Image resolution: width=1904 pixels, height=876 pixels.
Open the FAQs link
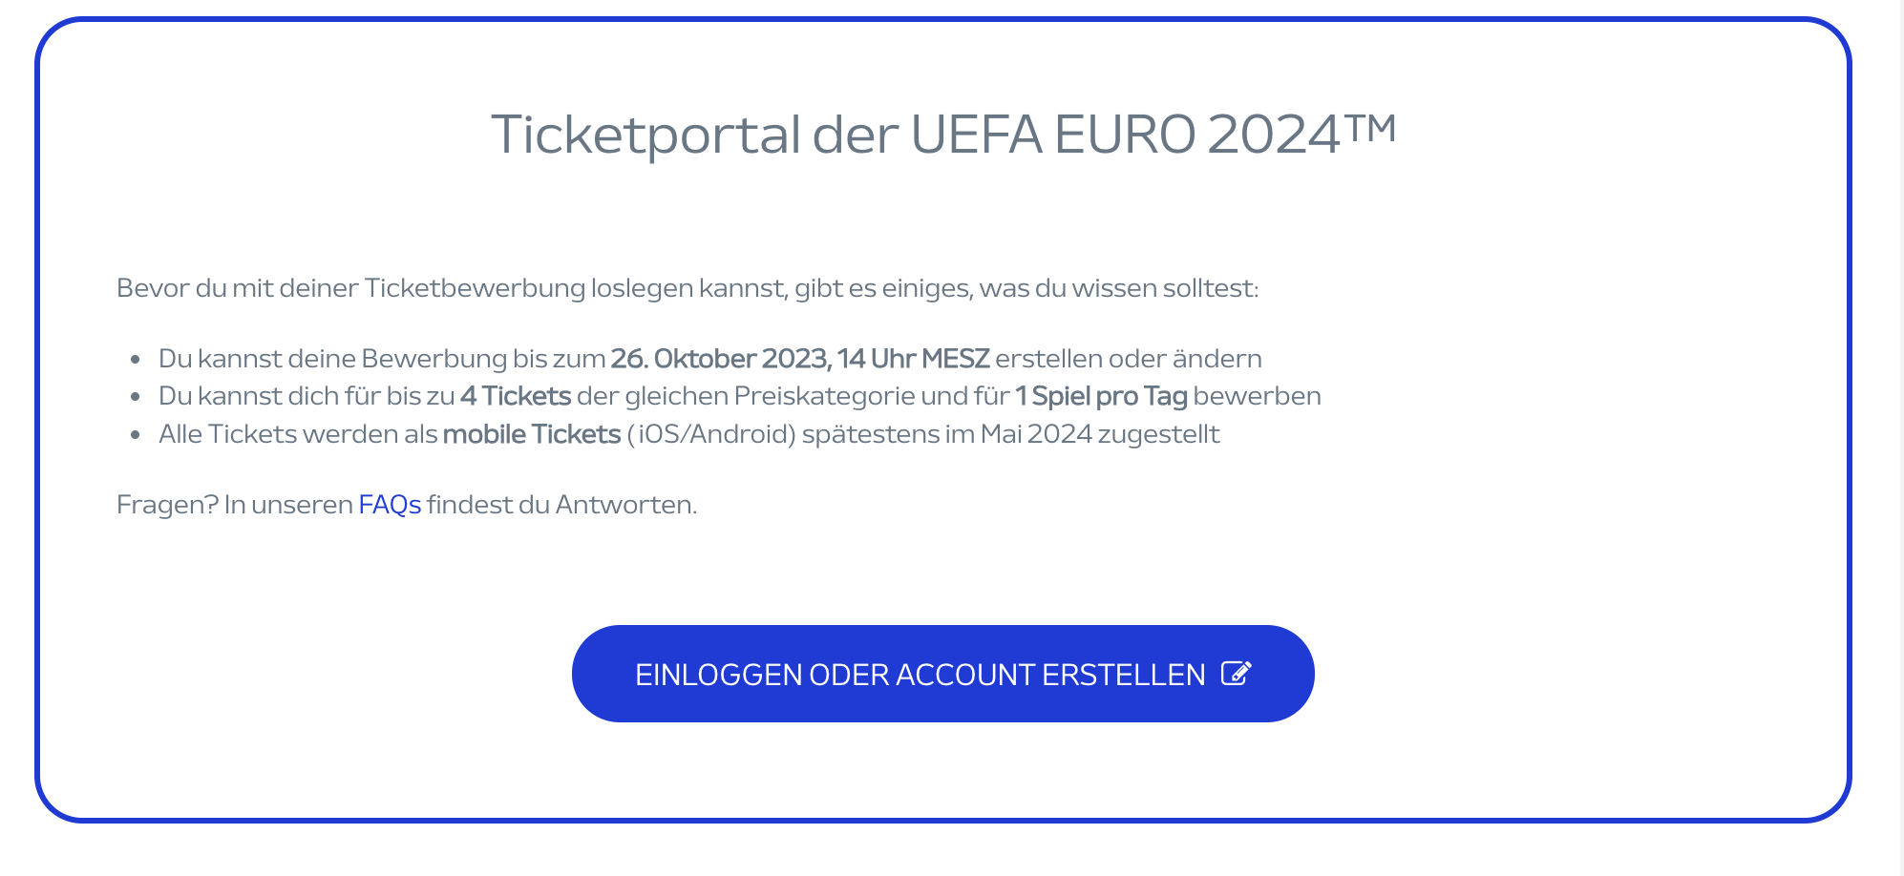pyautogui.click(x=390, y=504)
